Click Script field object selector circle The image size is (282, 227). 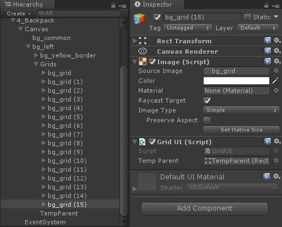click(276, 151)
